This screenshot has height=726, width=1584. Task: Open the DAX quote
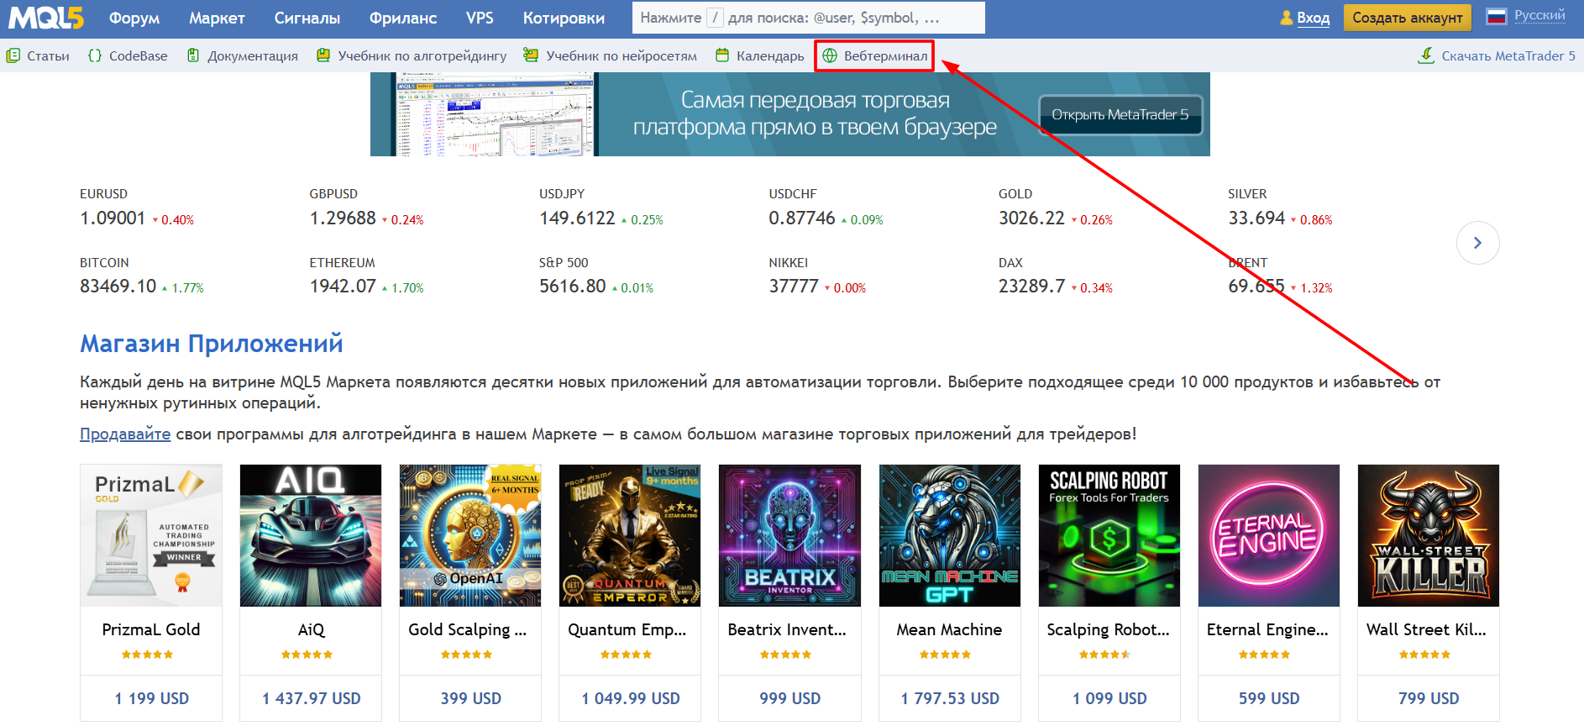1056,276
